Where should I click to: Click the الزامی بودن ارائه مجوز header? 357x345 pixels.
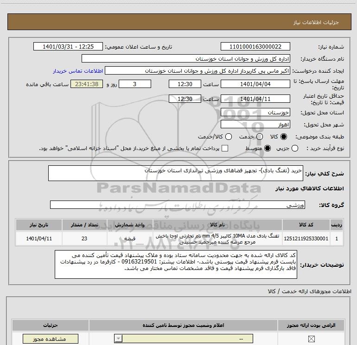click(311, 325)
